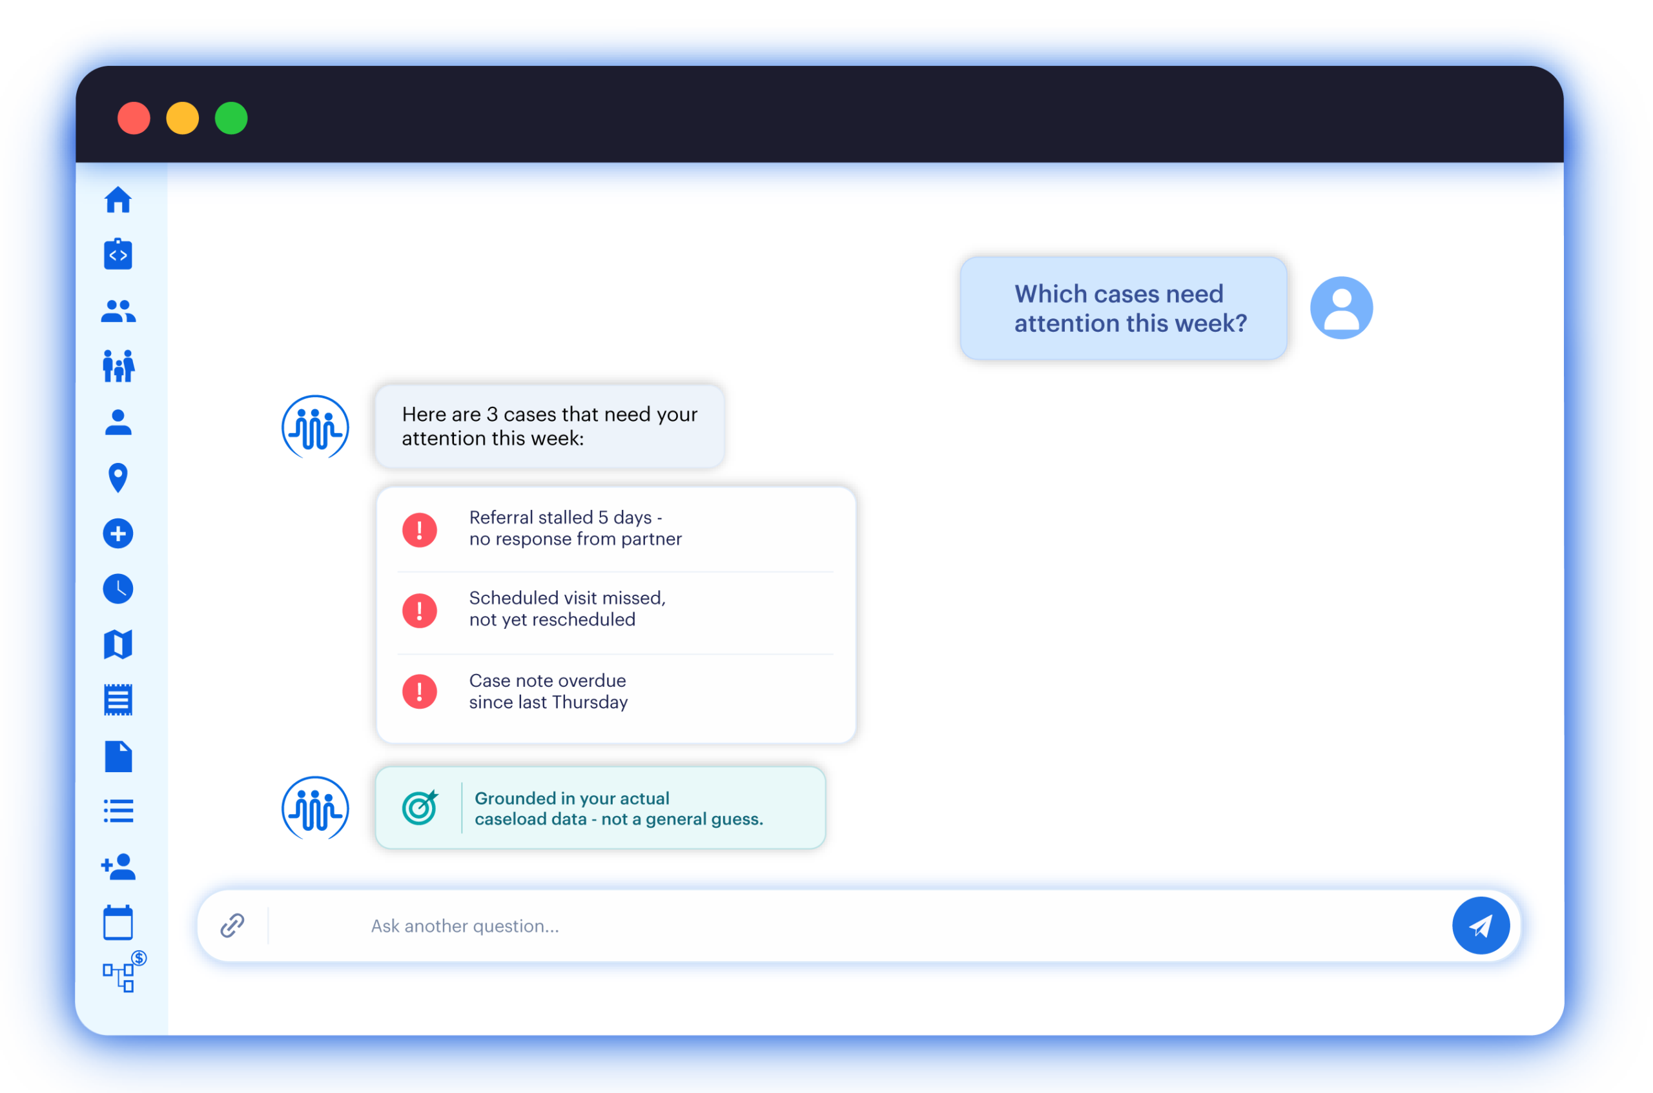Click the alert icon next to Case note overdue
This screenshot has height=1093, width=1653.
coord(419,691)
